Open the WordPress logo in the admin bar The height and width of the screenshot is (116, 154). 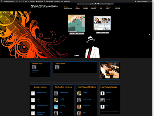click(2, 1)
